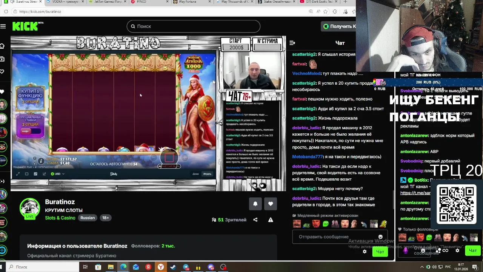Viewport: 483px width, 272px height.
Task: Insert the green frog emote in chat
Action: (x=306, y=224)
